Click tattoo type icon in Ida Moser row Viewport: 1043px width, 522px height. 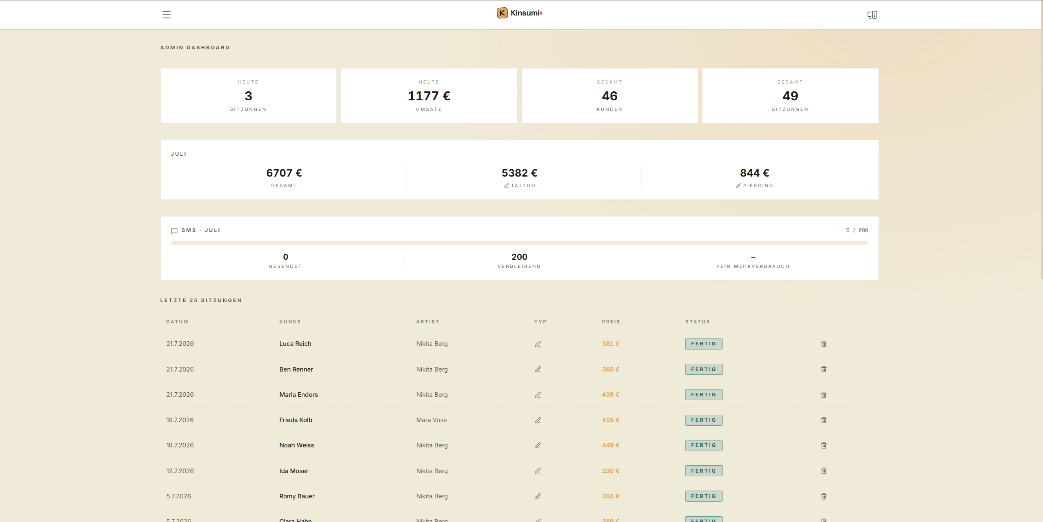click(538, 471)
